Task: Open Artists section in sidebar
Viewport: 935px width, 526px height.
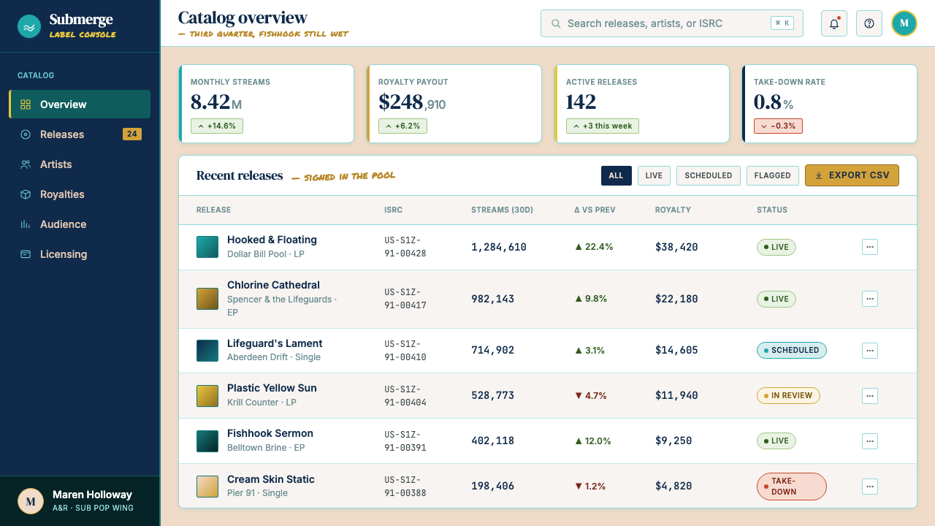Action: tap(80, 164)
